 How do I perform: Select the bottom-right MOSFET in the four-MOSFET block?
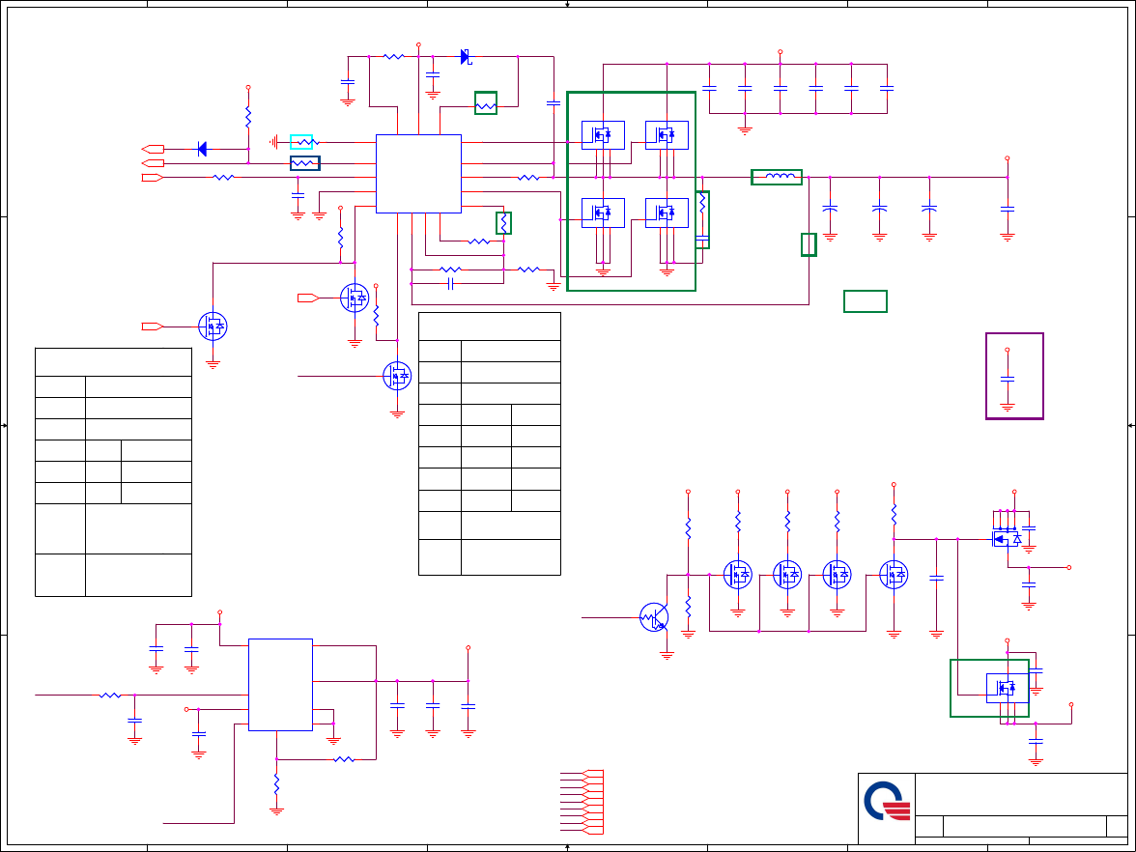coord(667,213)
